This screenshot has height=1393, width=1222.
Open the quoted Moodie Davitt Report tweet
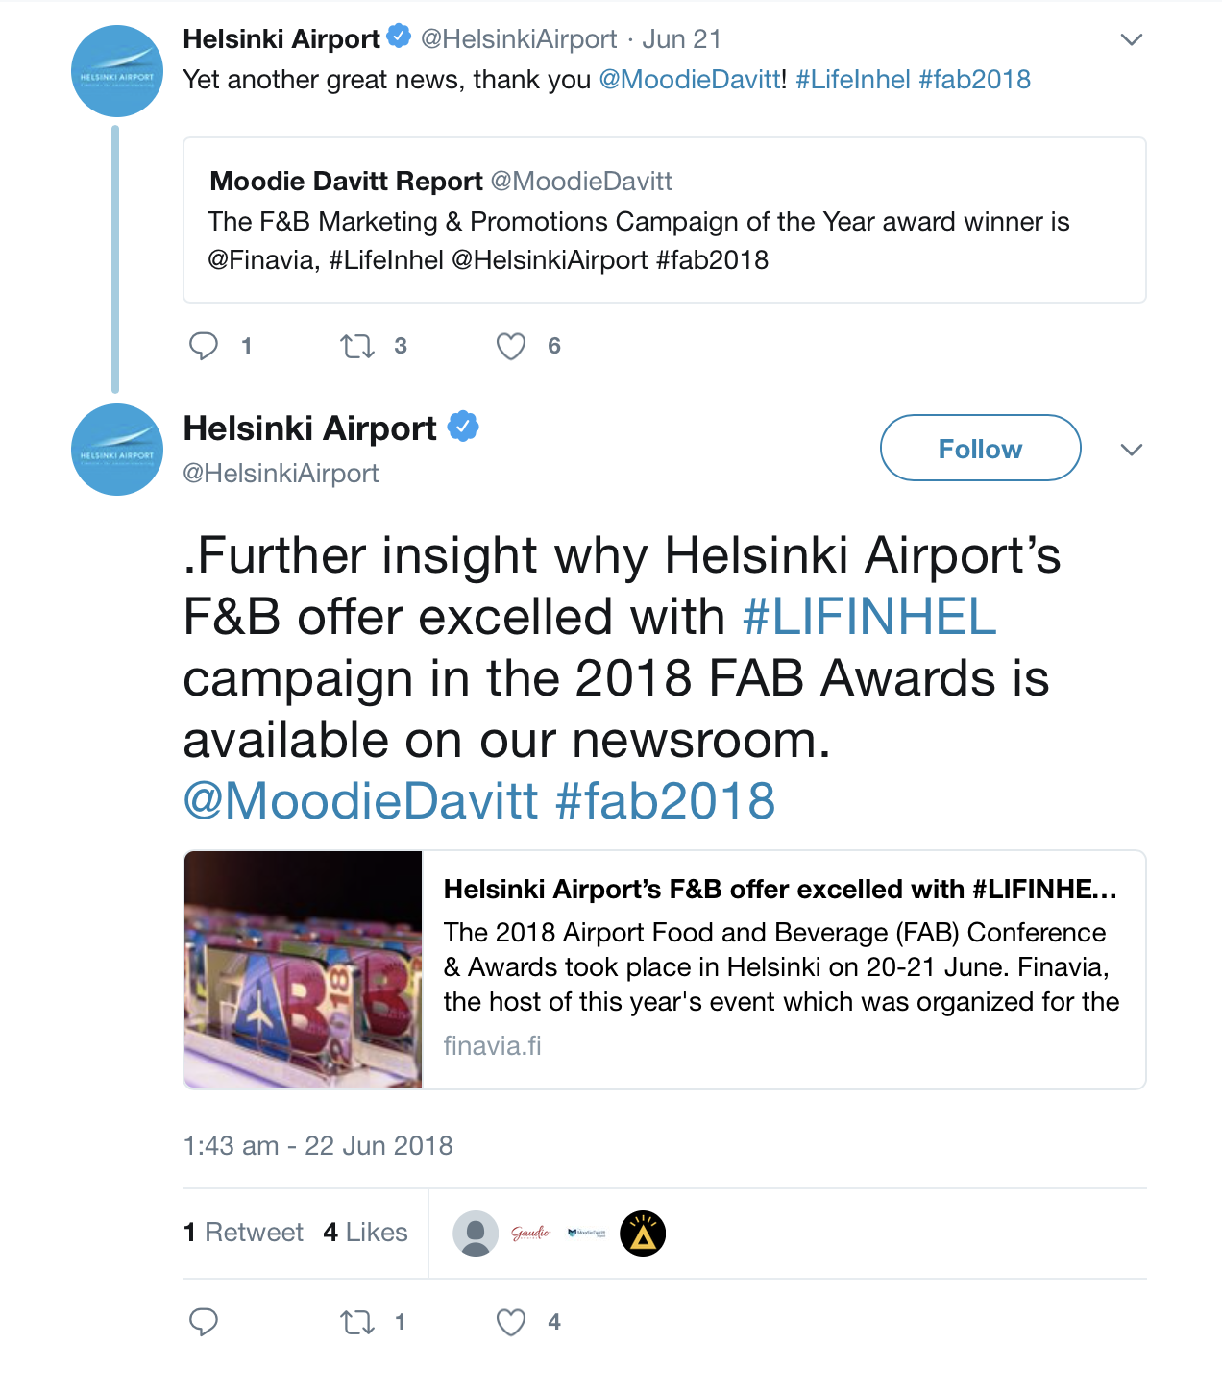click(665, 220)
